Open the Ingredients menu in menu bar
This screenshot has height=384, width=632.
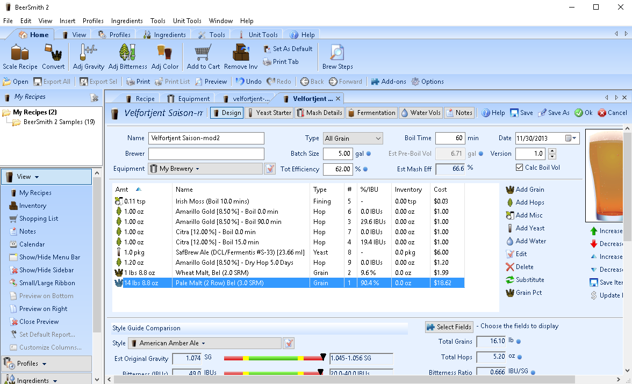click(127, 21)
